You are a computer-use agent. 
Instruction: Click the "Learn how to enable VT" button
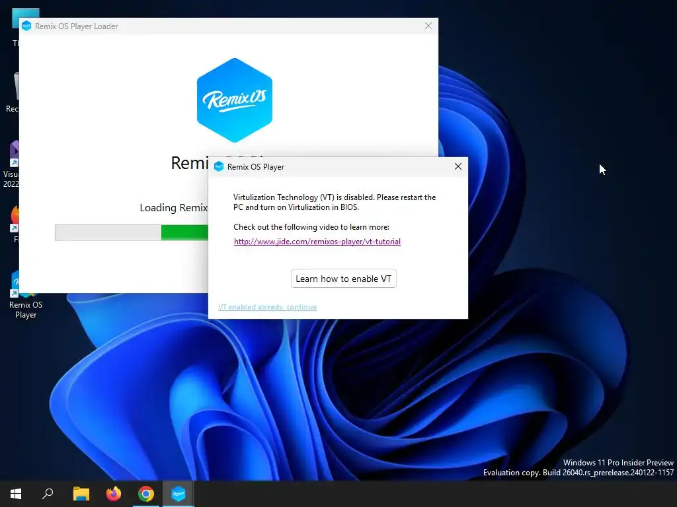(x=343, y=279)
